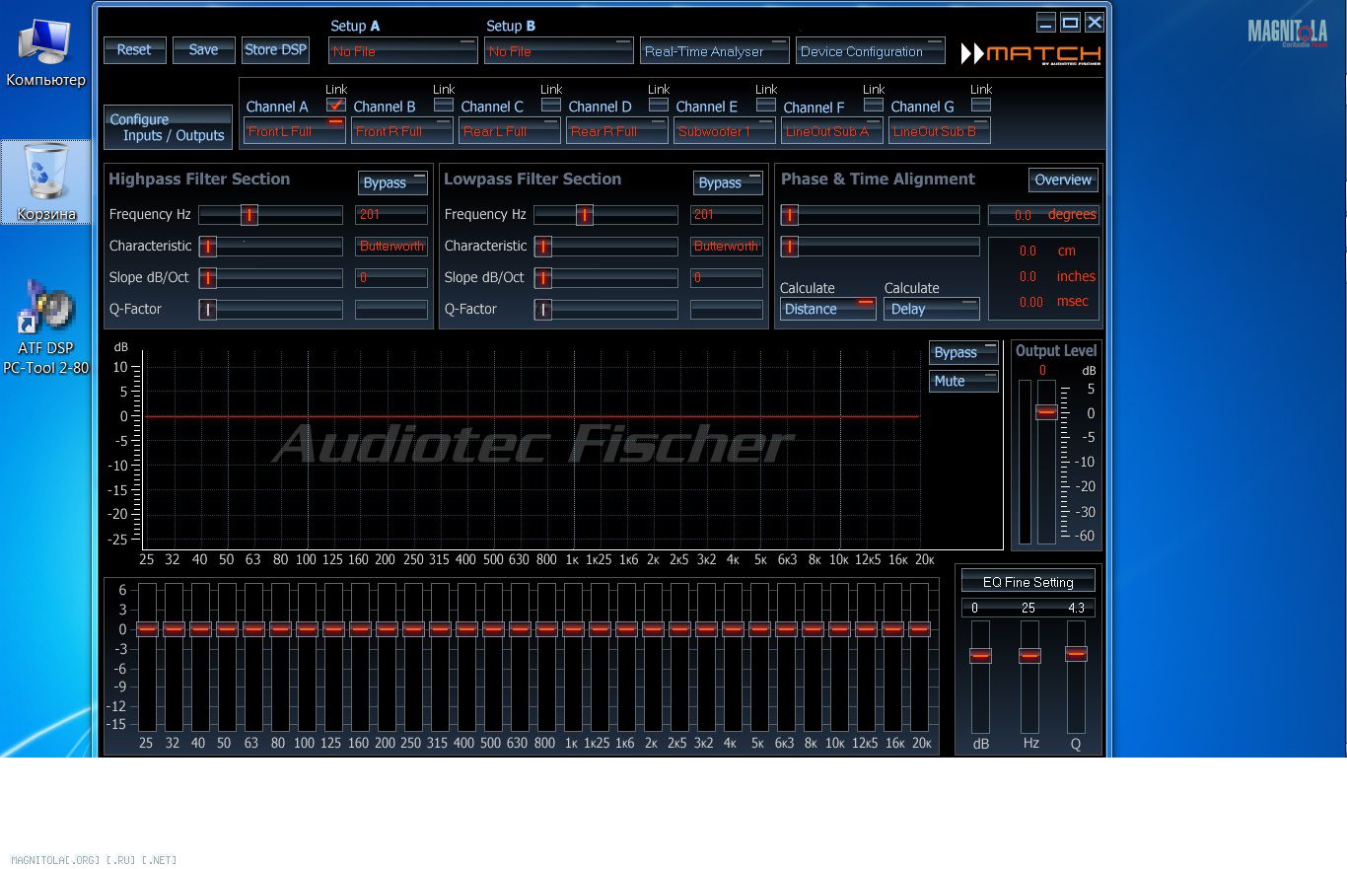The height and width of the screenshot is (869, 1347).
Task: Click the 25 Hz EQ band fader
Action: tap(147, 628)
